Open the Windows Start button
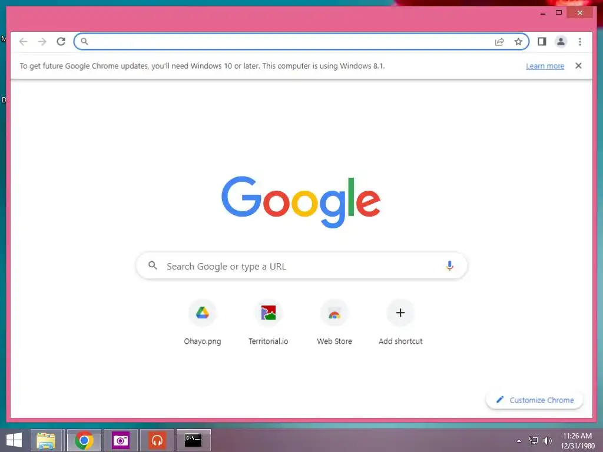The height and width of the screenshot is (452, 603). (14, 440)
